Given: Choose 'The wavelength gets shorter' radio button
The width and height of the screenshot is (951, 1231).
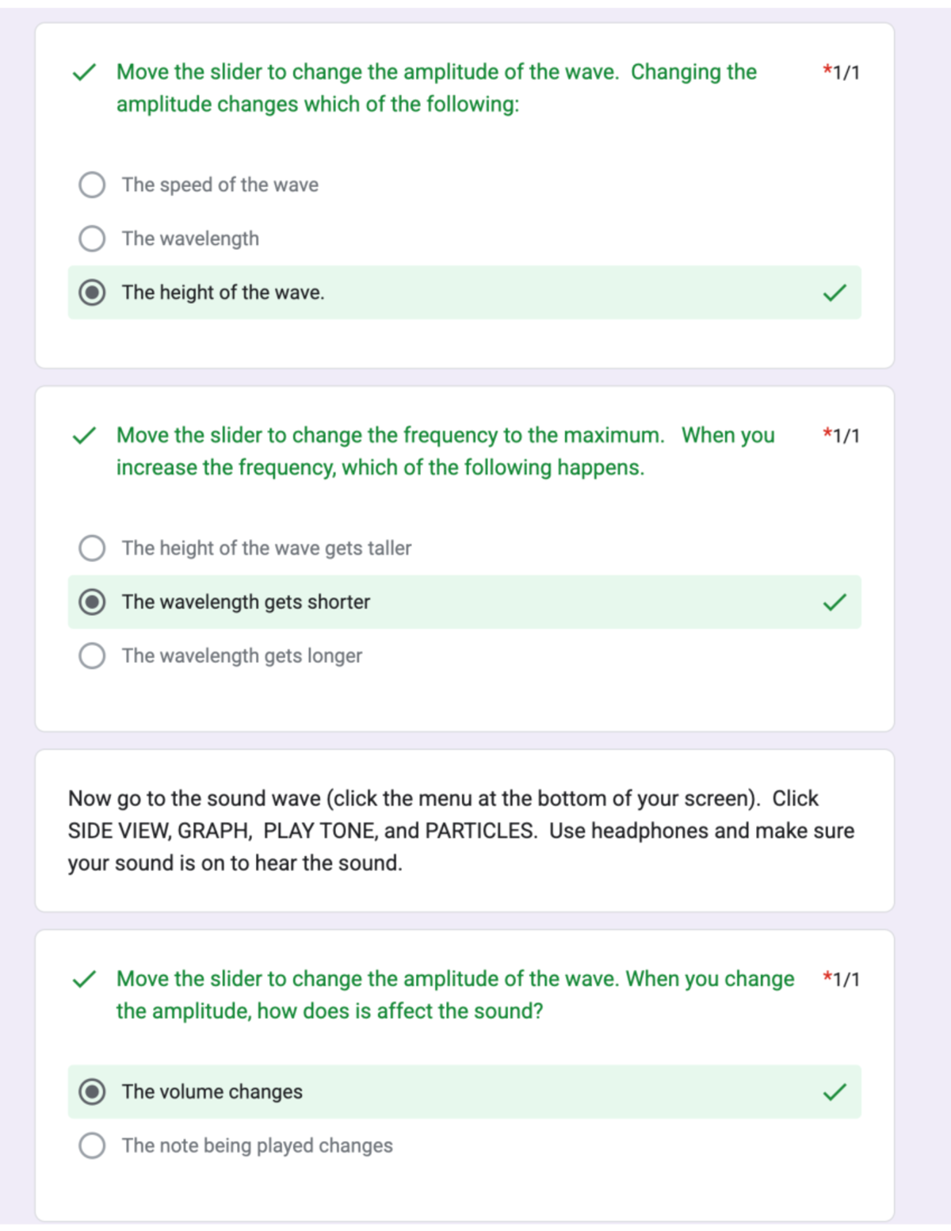Looking at the screenshot, I should [x=92, y=602].
